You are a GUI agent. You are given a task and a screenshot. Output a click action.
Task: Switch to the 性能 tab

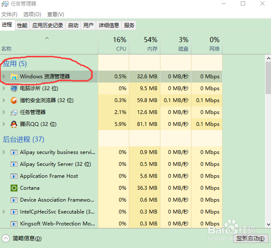click(x=22, y=26)
